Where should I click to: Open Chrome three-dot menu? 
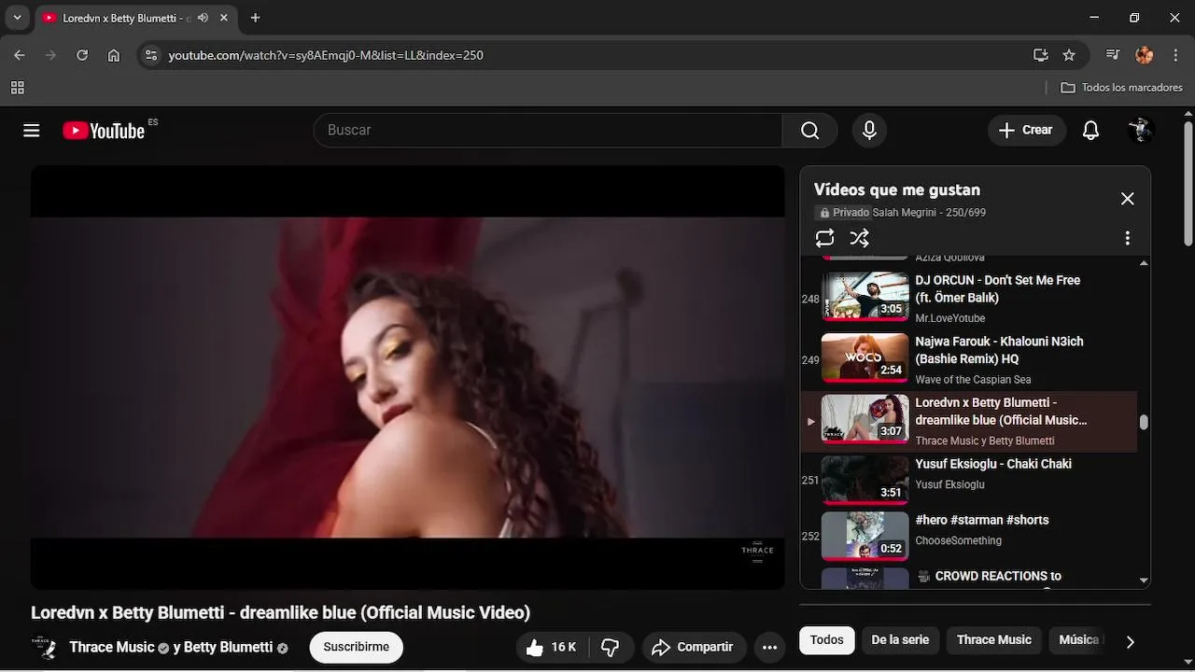(1174, 55)
